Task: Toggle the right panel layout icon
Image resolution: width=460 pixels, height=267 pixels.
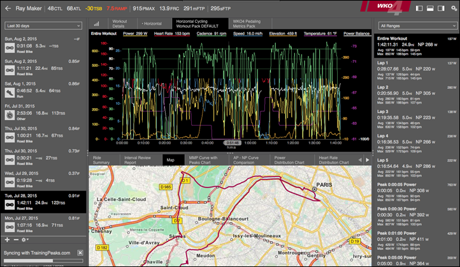Action: pos(441,8)
